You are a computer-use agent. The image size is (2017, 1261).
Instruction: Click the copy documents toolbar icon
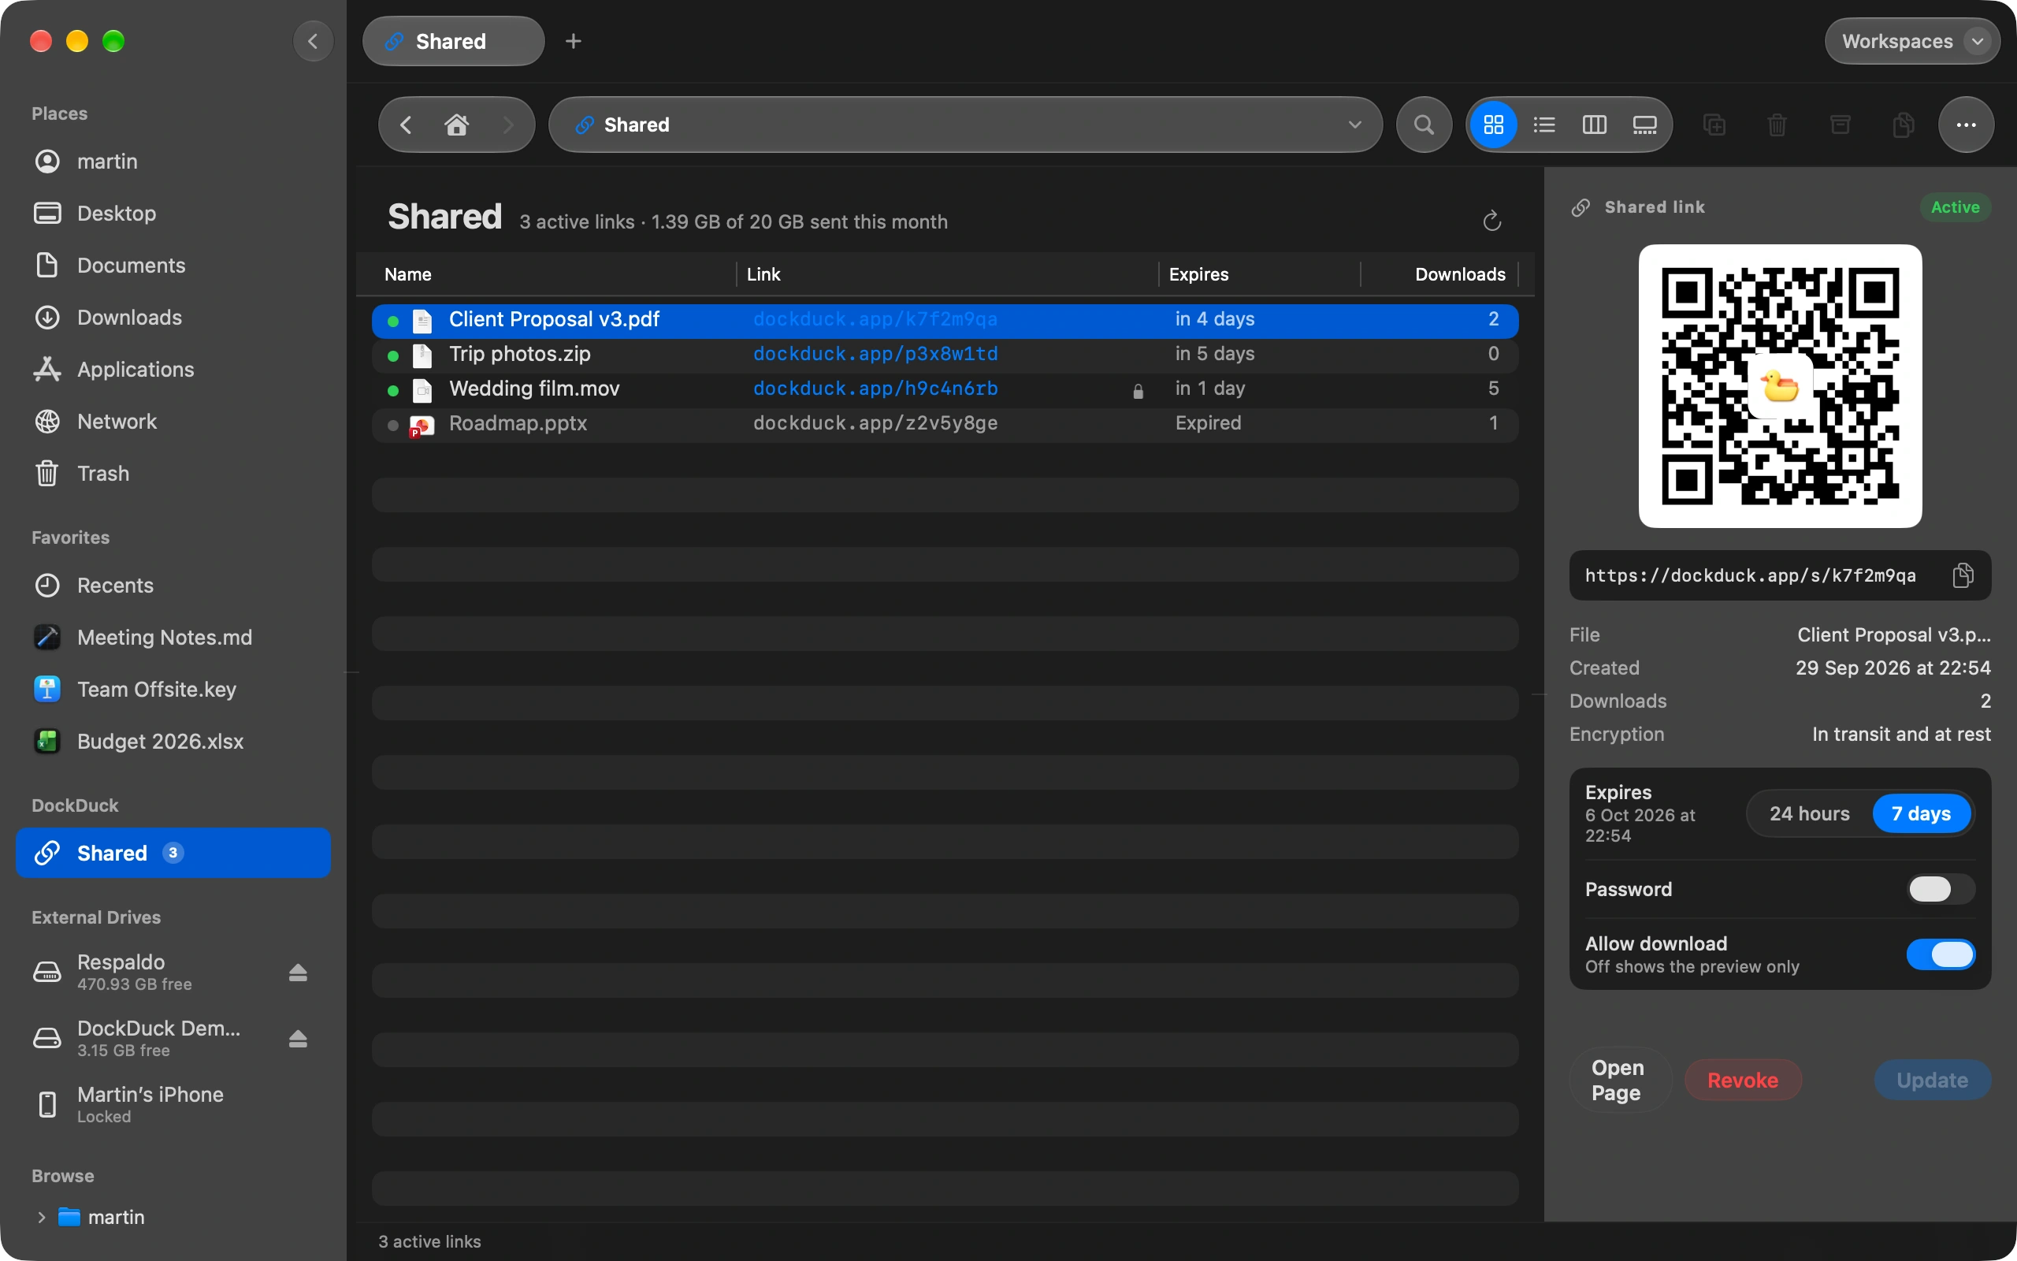1903,125
